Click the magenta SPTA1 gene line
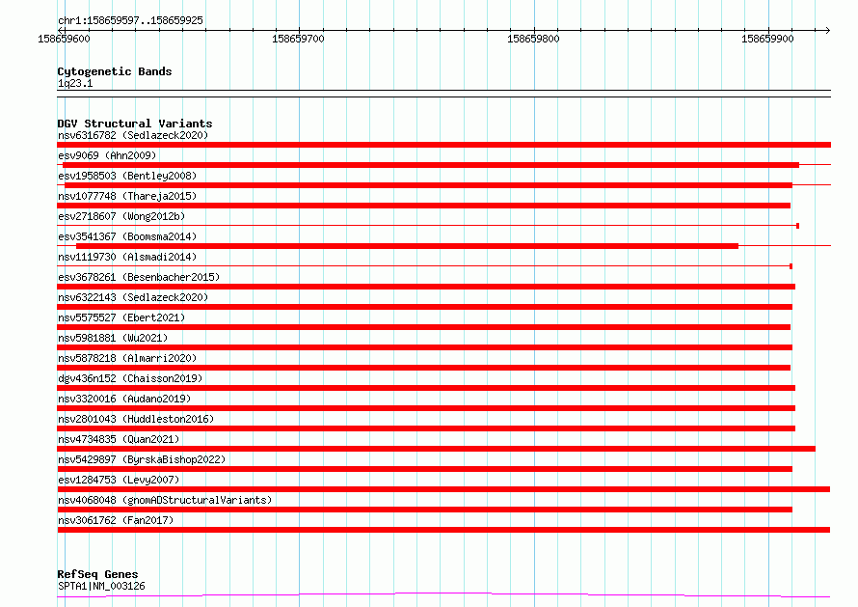 pyautogui.click(x=443, y=595)
